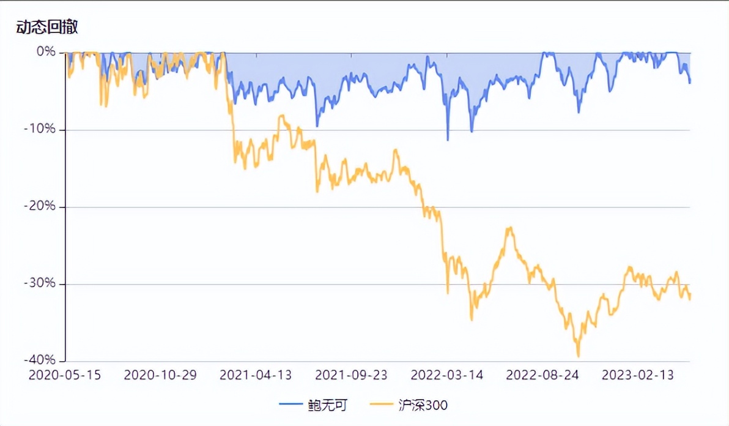The image size is (729, 426).
Task: Select the 2021-09-23 date label
Action: pos(351,375)
